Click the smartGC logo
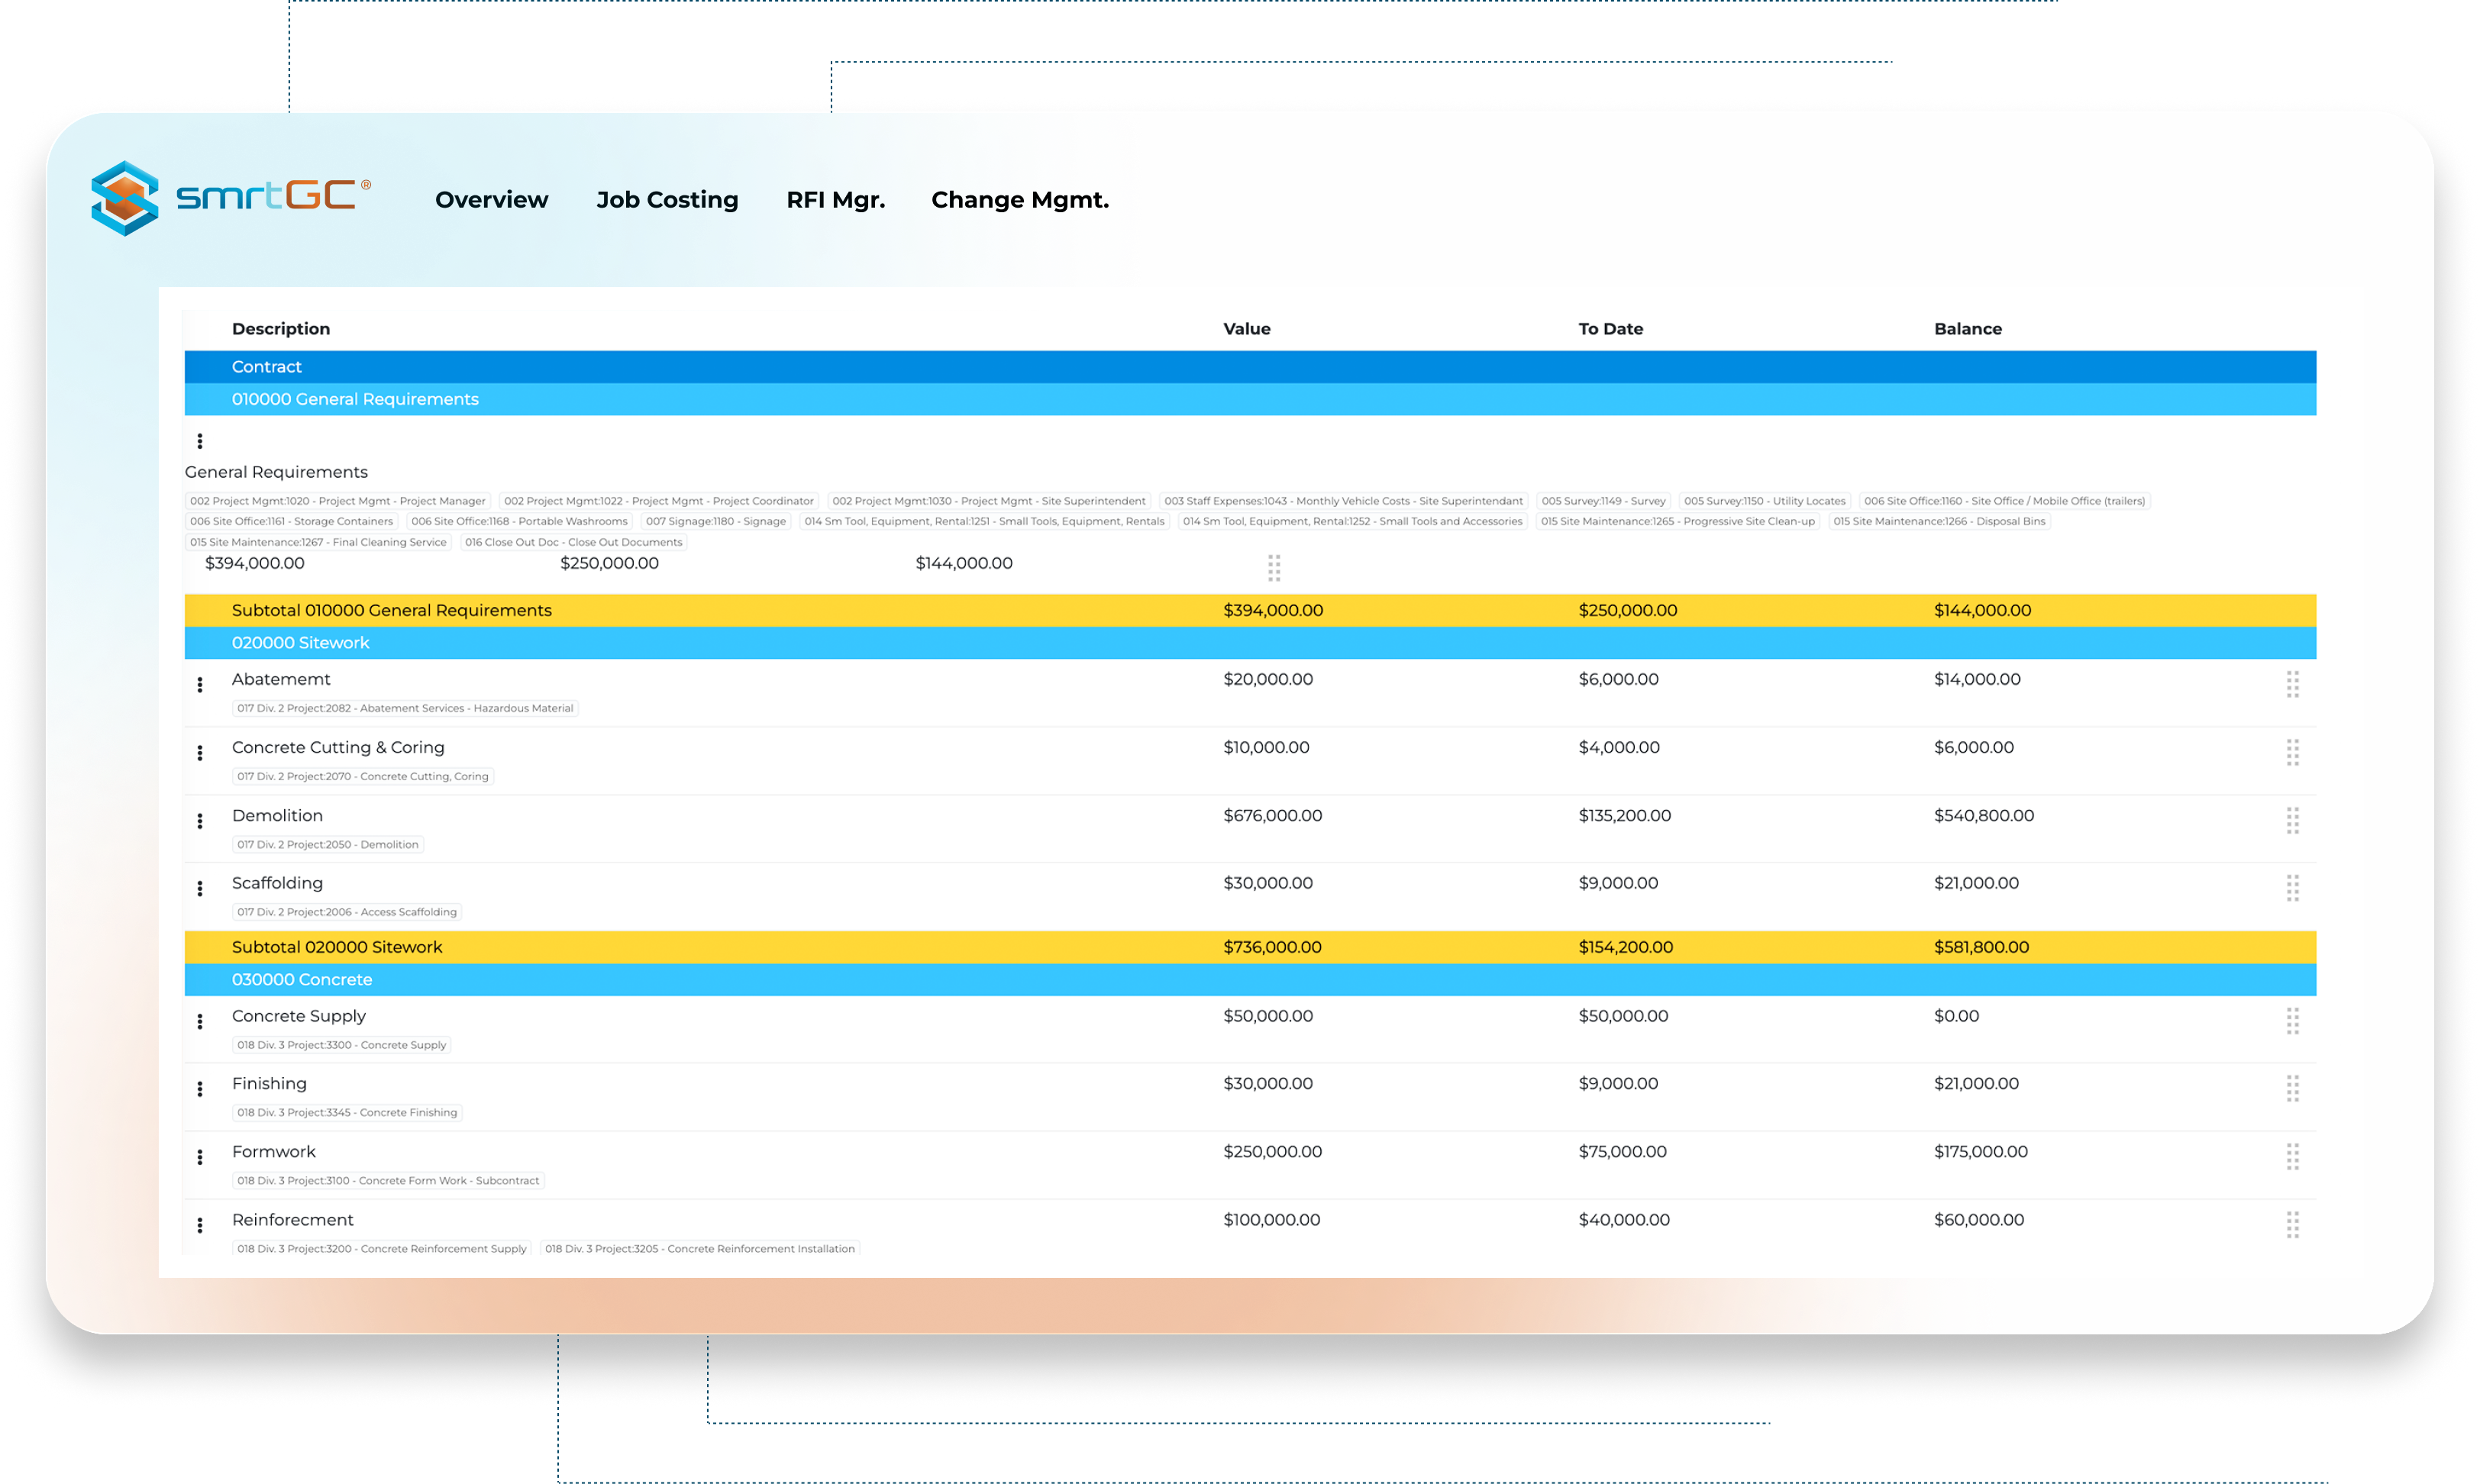Screen dimensions: 2480x1484 click(232, 197)
